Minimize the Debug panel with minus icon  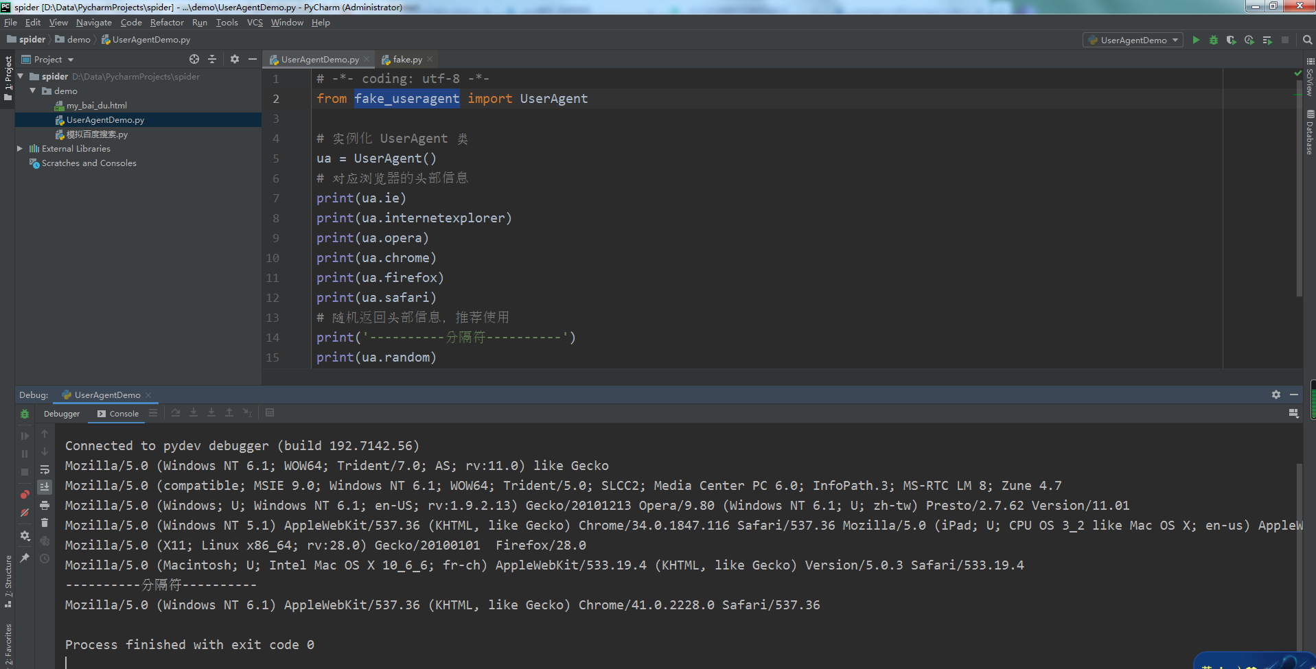tap(1294, 395)
